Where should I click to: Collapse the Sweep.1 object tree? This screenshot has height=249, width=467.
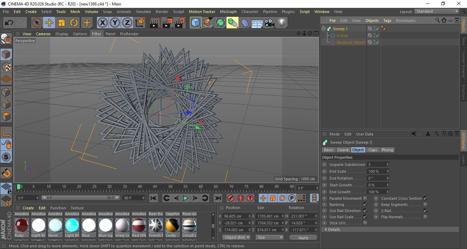click(x=324, y=29)
